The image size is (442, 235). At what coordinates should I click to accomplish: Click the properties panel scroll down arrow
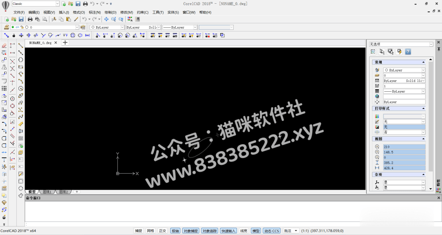[431, 189]
